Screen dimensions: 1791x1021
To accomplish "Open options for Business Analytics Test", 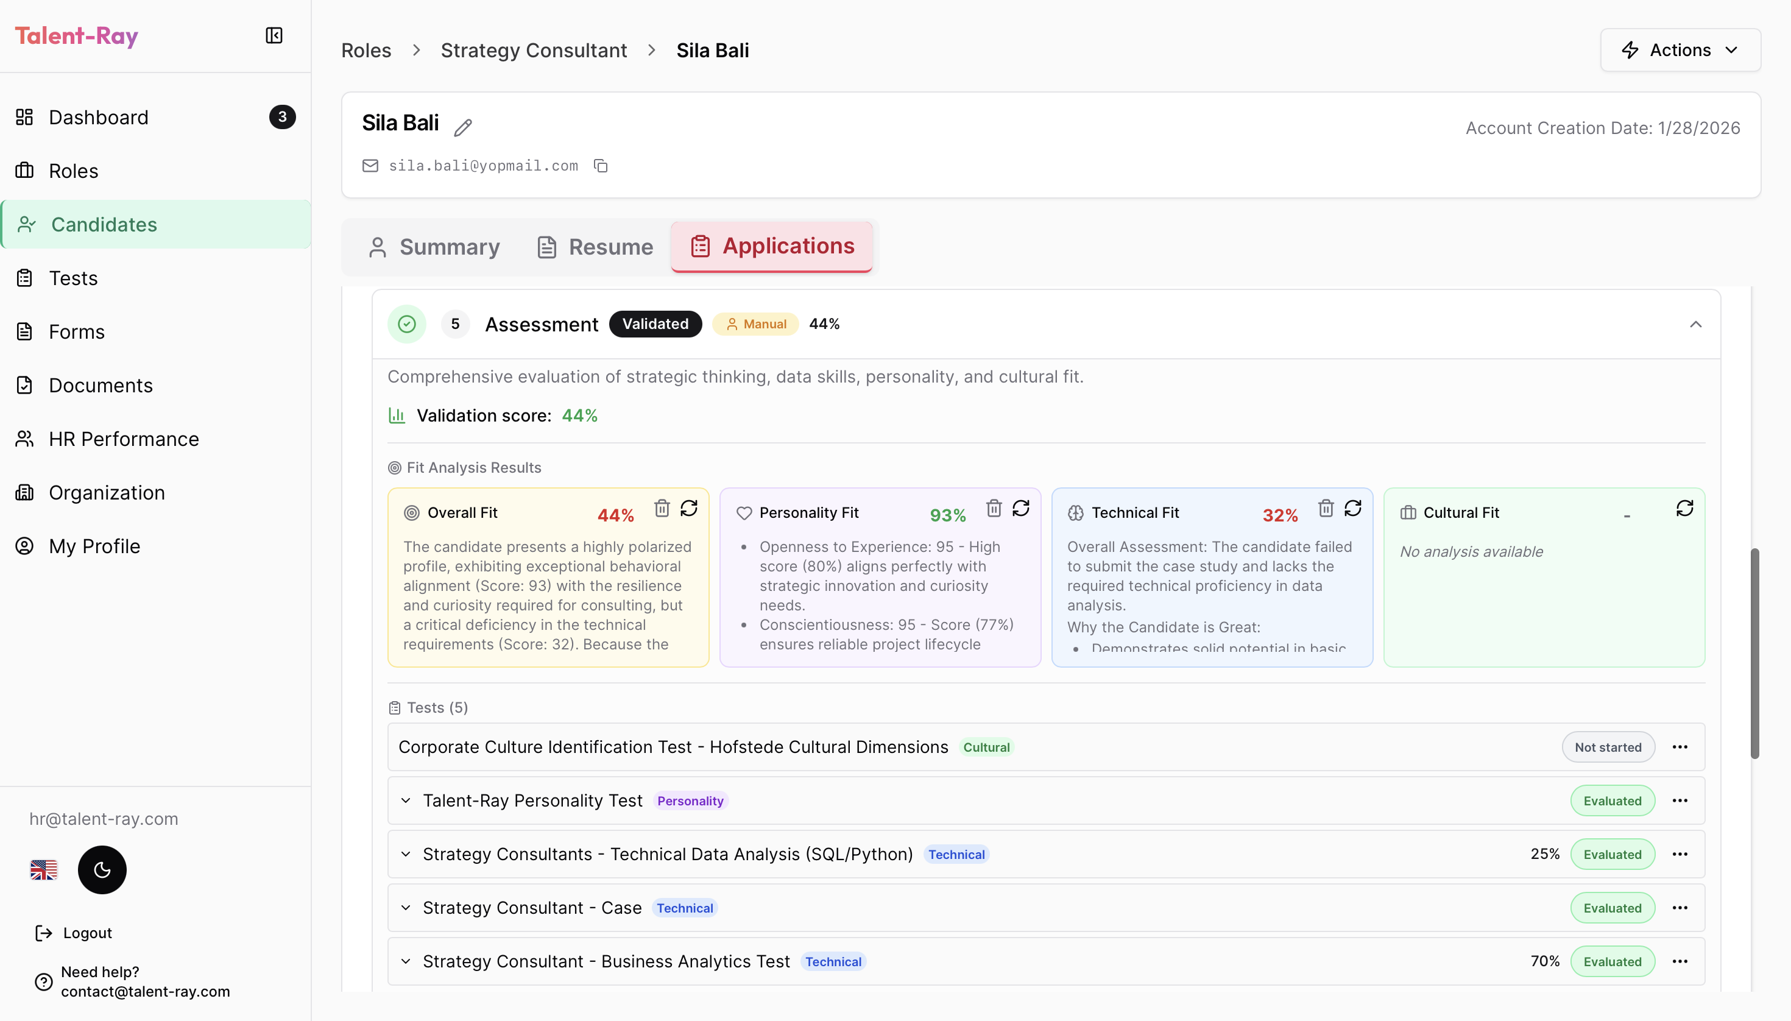I will (x=1680, y=961).
